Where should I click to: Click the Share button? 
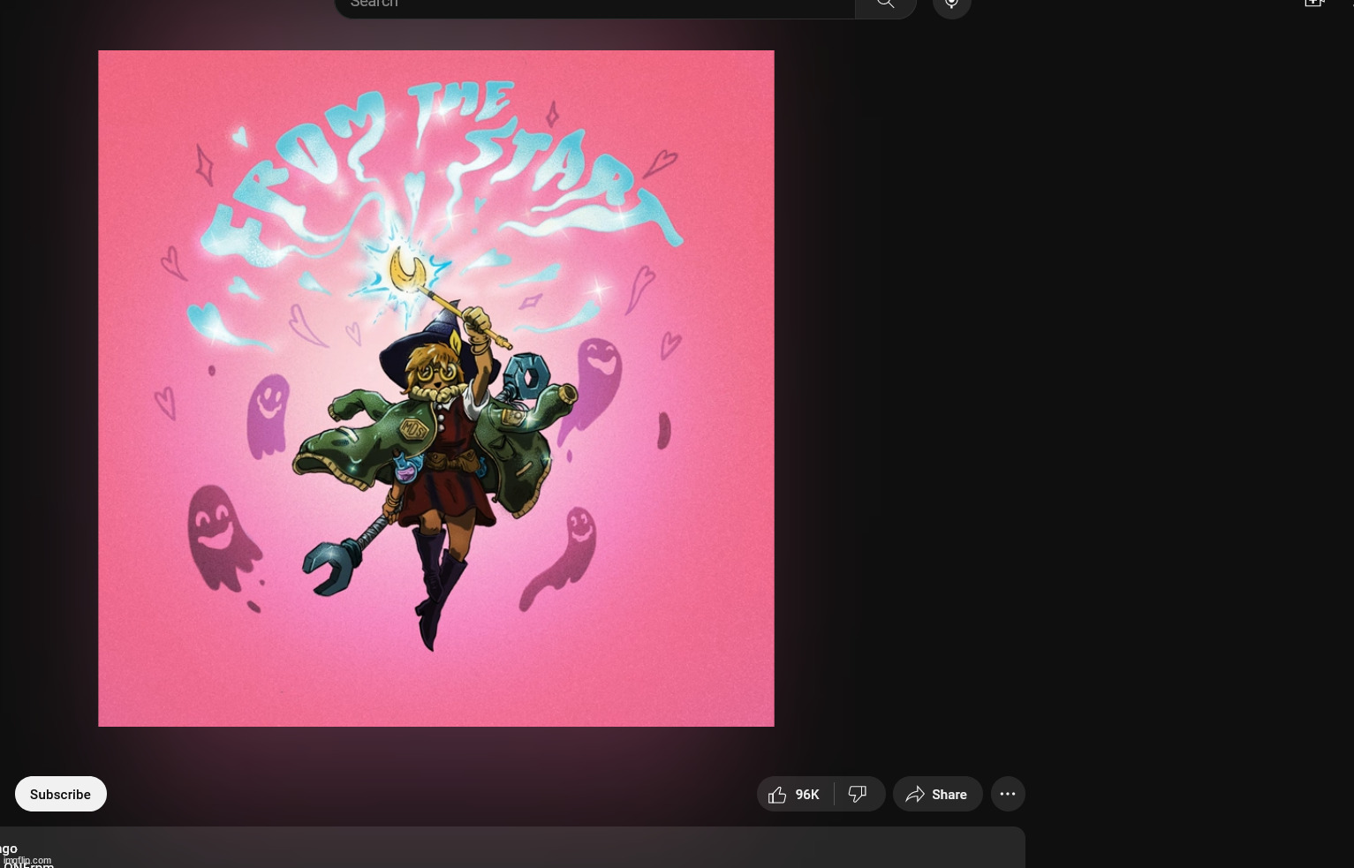pyautogui.click(x=937, y=794)
